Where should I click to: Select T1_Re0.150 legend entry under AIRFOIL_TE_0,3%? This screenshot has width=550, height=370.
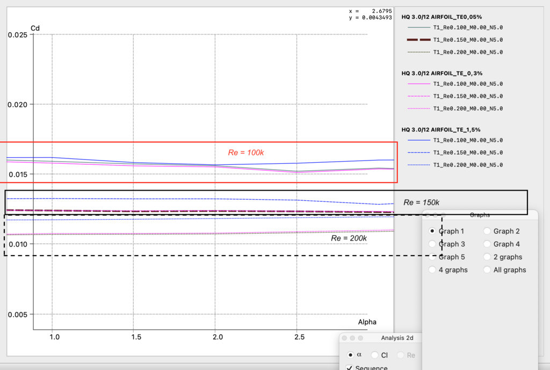click(467, 96)
